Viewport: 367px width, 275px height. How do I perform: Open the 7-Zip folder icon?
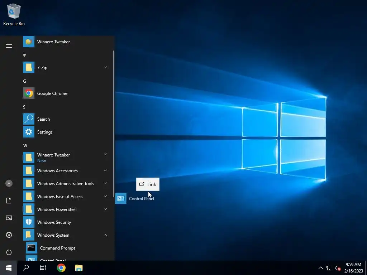click(x=29, y=67)
